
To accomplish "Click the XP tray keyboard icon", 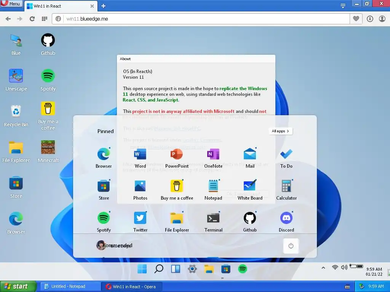I will click(x=347, y=287).
